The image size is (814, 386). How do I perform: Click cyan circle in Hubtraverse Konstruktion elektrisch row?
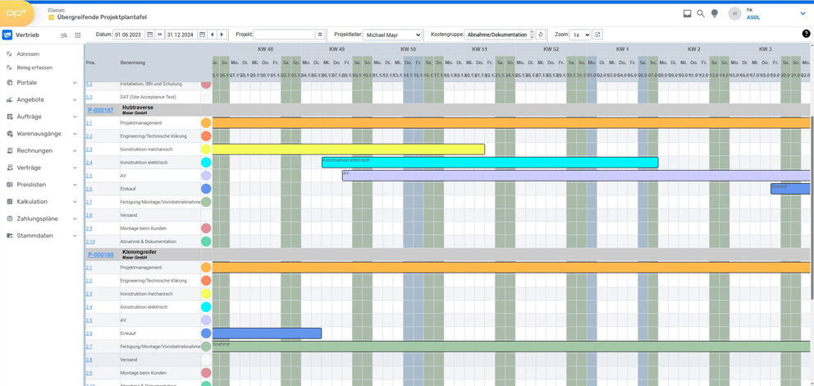206,163
